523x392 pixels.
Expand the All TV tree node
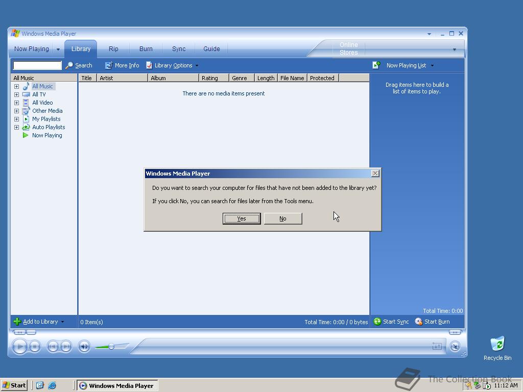coord(16,94)
